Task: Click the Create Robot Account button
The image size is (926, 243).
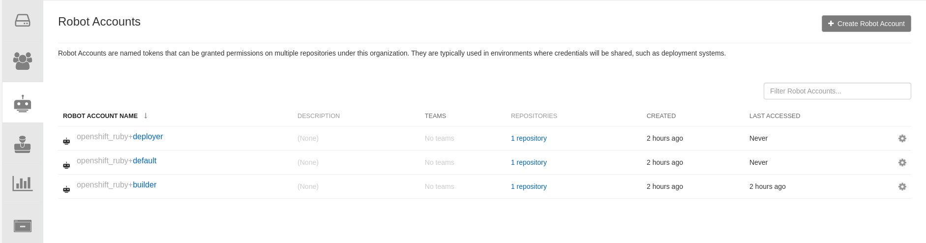Action: pyautogui.click(x=866, y=24)
